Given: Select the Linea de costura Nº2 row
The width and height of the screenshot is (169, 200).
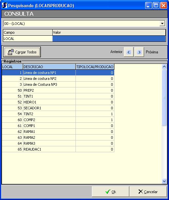Looking at the screenshot, I should (x=58, y=79).
